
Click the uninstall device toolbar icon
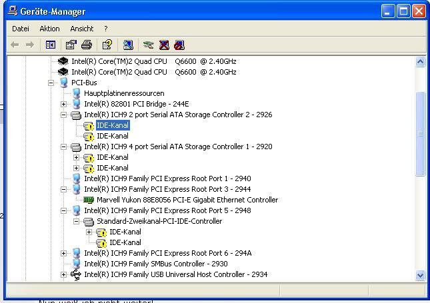pyautogui.click(x=164, y=45)
